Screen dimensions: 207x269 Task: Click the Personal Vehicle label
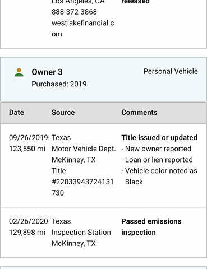(171, 71)
